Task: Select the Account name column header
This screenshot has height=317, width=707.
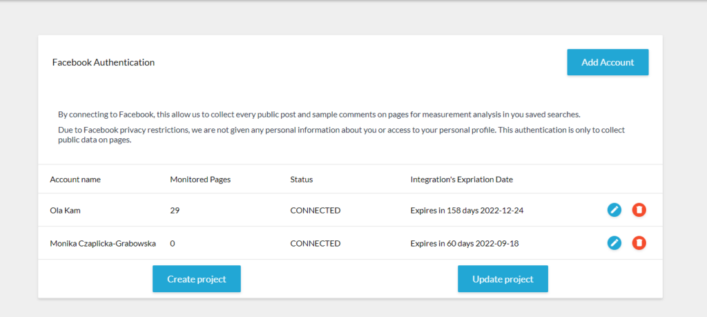Action: coord(75,180)
